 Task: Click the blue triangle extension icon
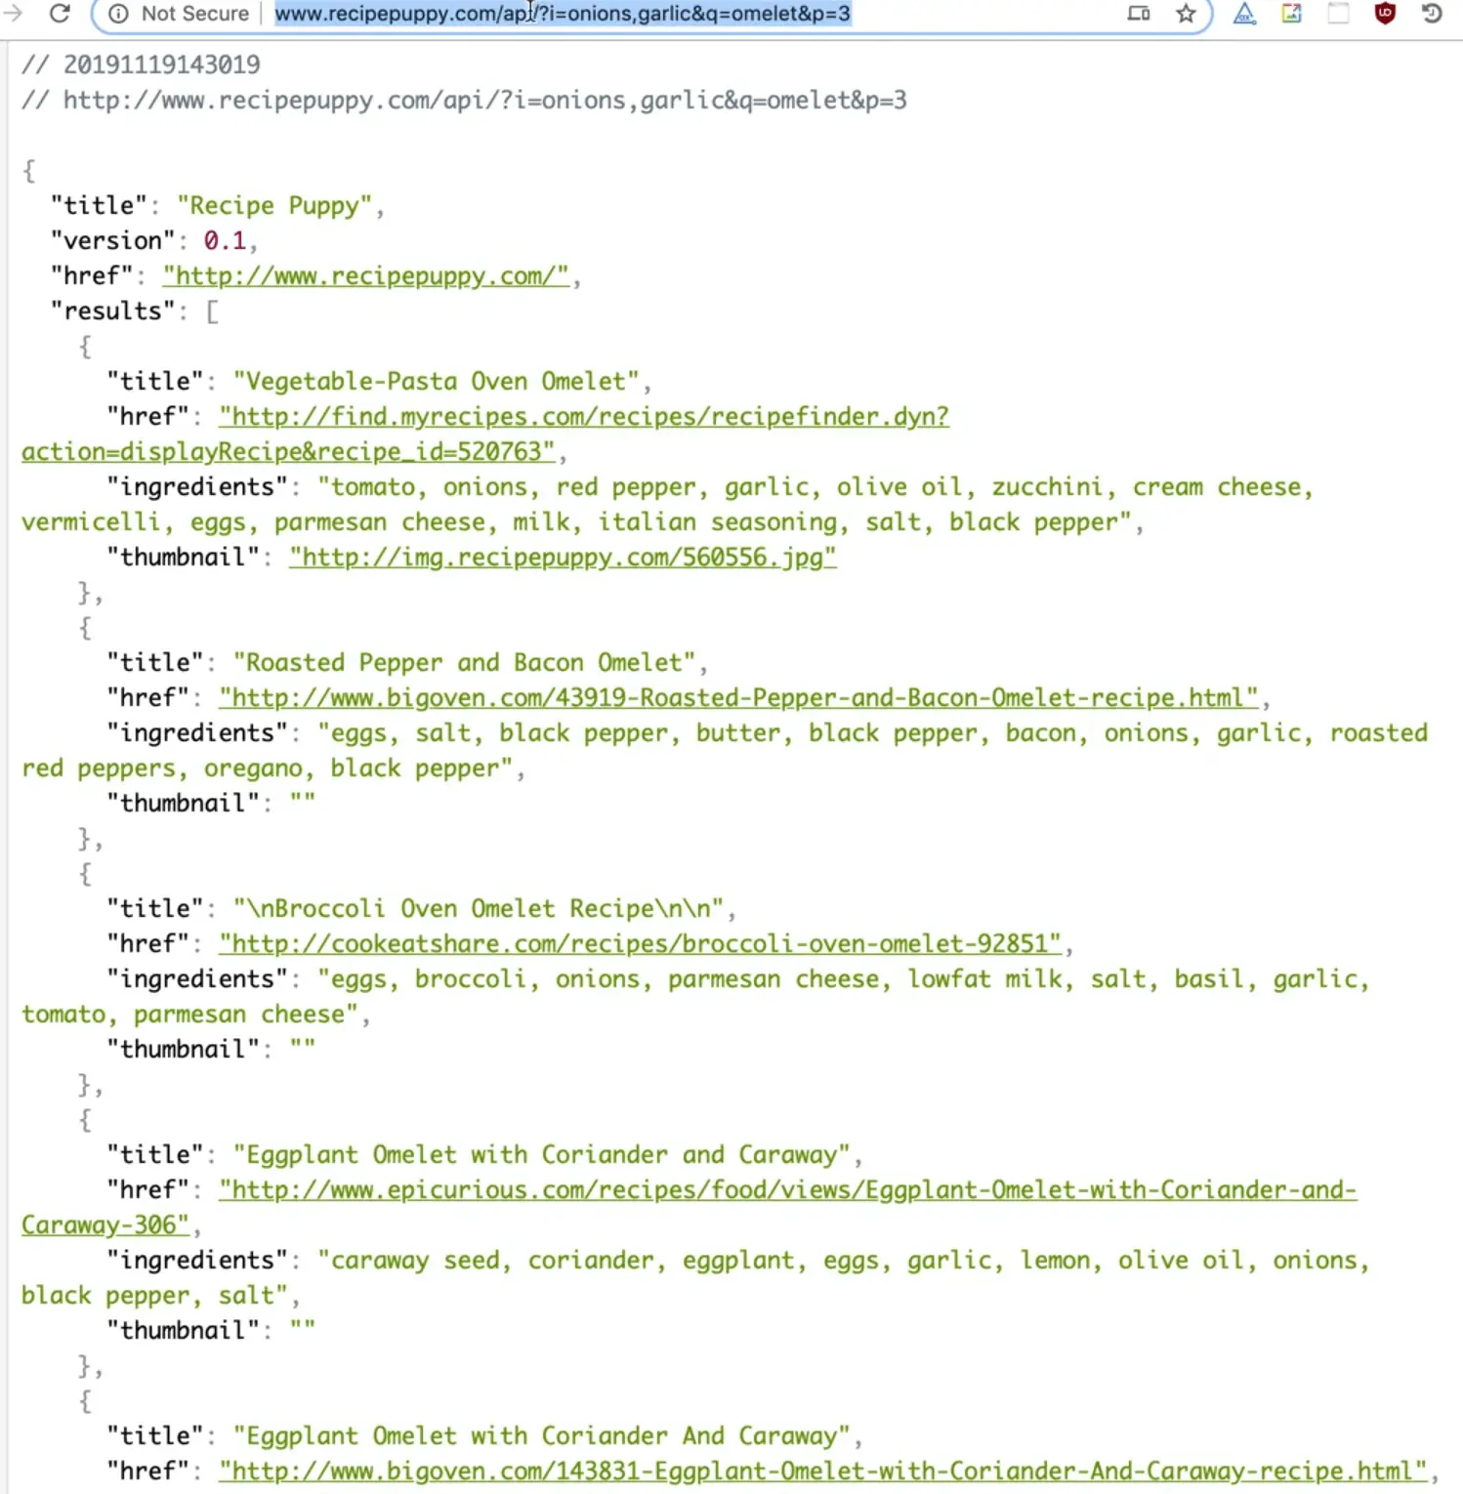coord(1244,14)
